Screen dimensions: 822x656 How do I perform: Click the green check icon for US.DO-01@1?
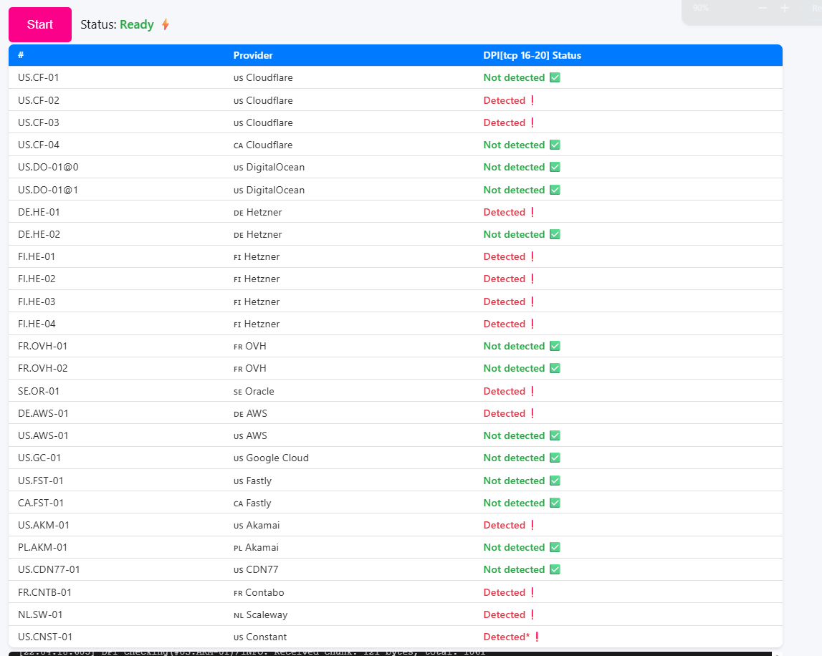coord(555,190)
